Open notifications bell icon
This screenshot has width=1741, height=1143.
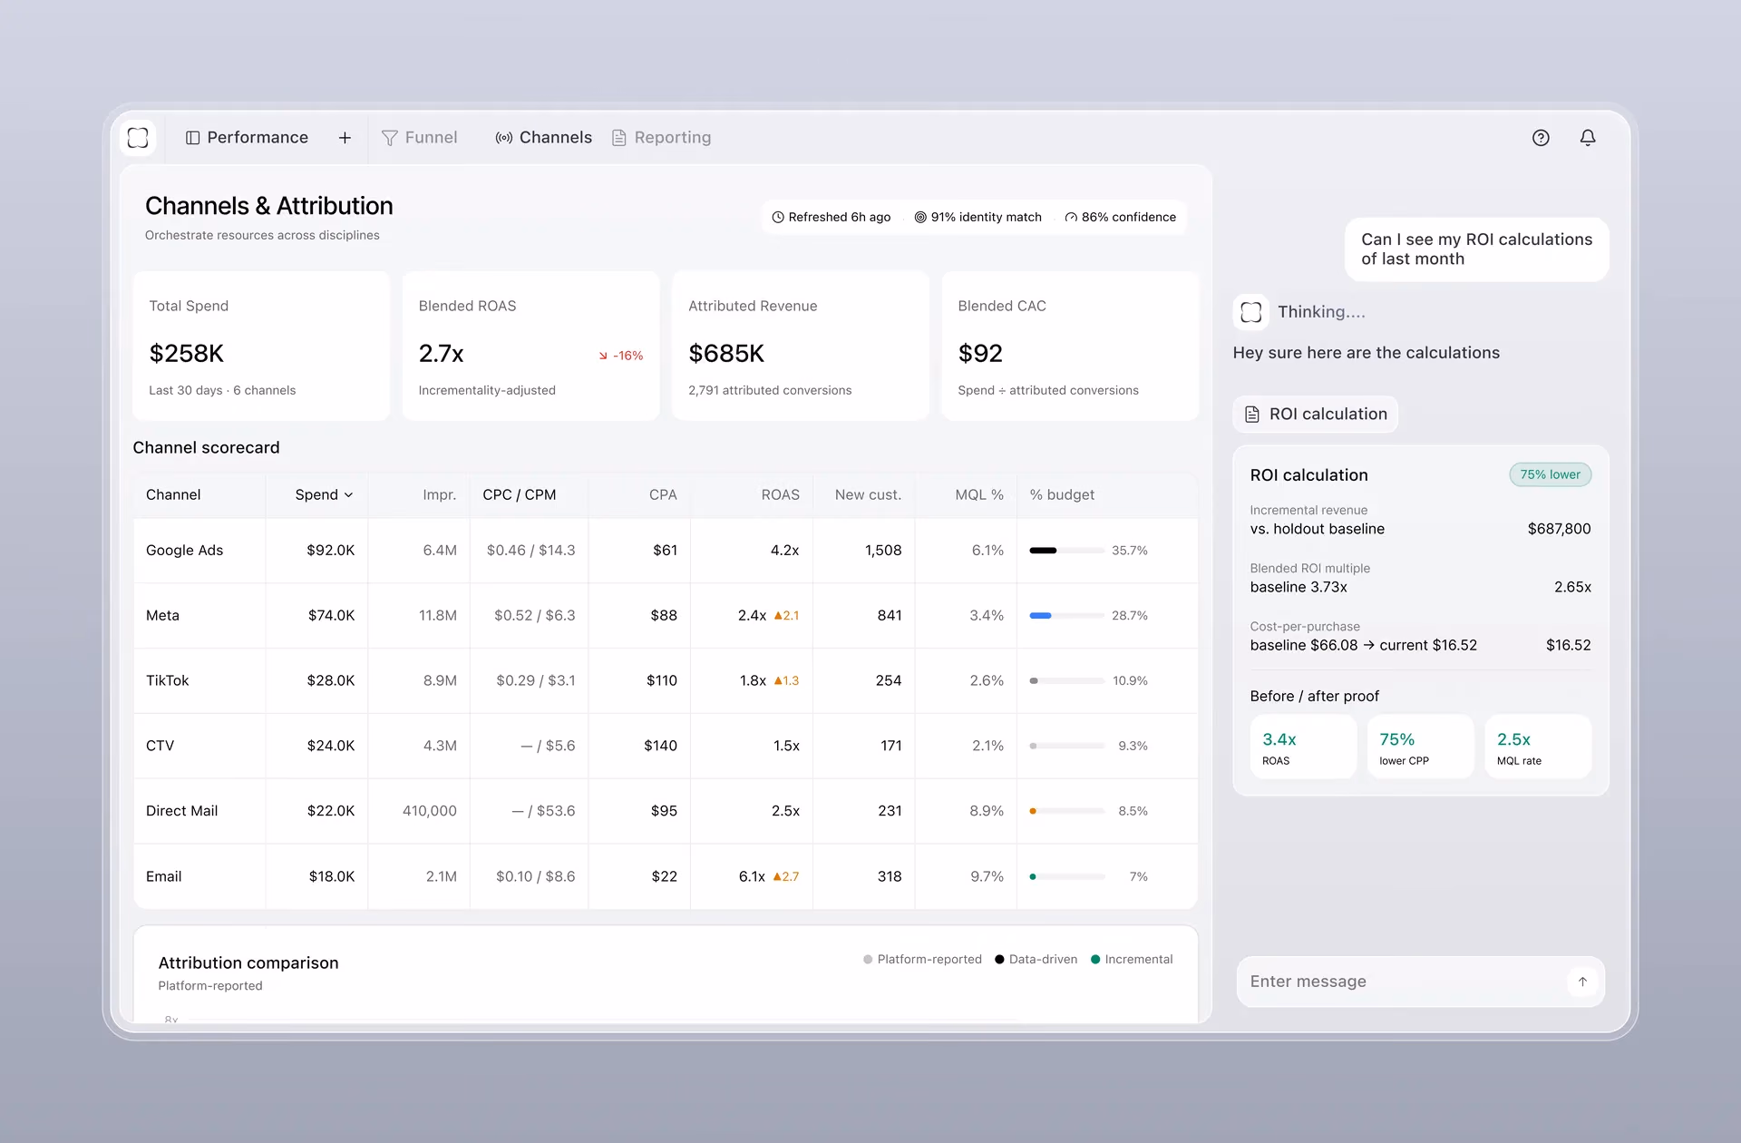(x=1588, y=138)
